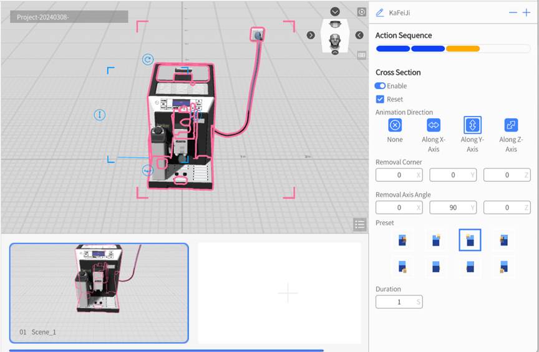Select the Scene_1 thumbnail
539x352 pixels.
click(x=99, y=292)
